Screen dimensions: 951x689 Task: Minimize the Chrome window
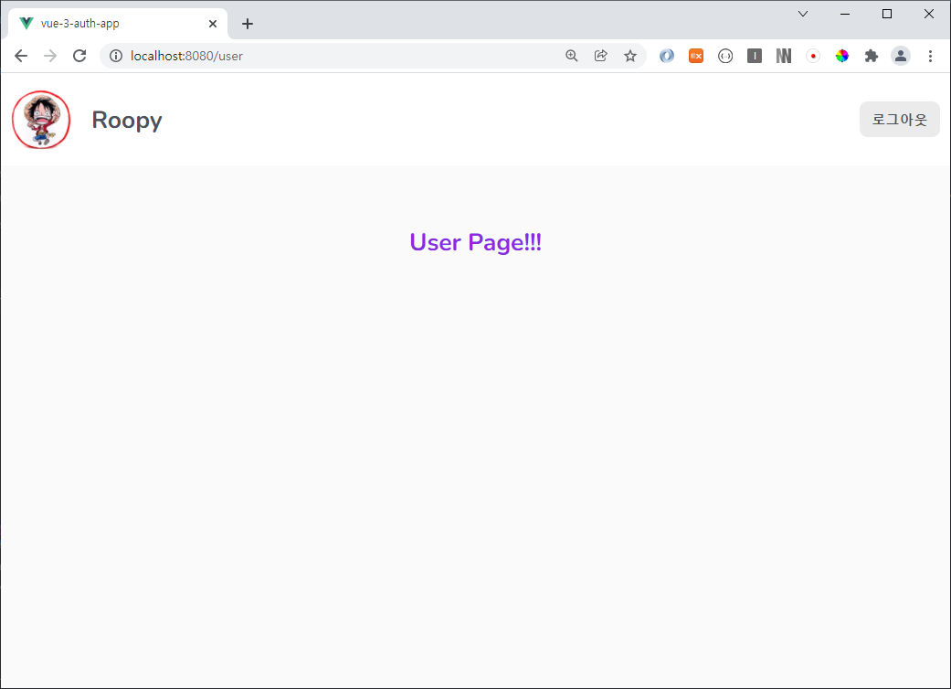(845, 14)
